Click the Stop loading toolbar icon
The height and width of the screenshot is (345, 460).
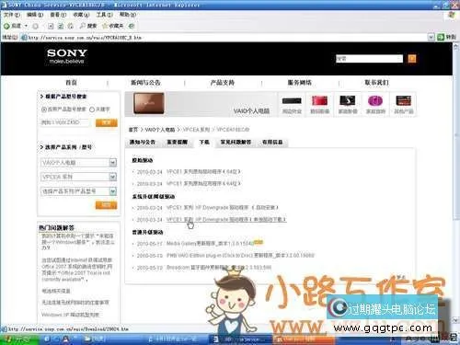(51, 27)
